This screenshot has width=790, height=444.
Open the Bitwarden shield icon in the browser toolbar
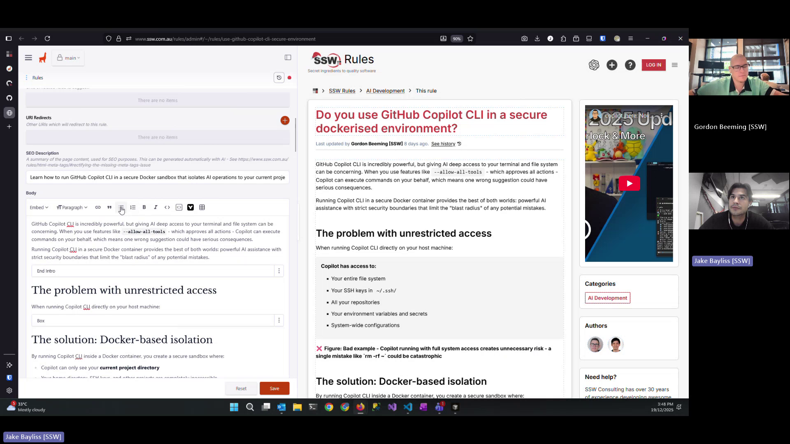[x=602, y=39]
